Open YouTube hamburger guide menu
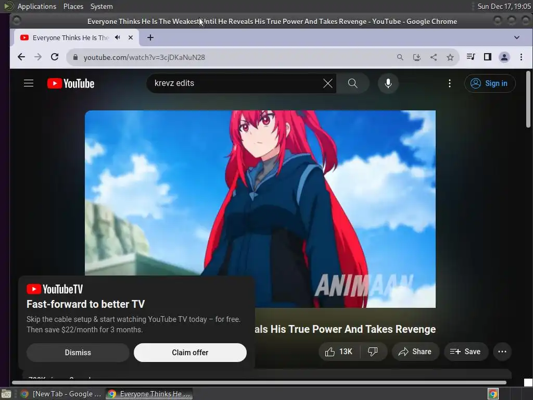This screenshot has width=533, height=400. coord(29,83)
